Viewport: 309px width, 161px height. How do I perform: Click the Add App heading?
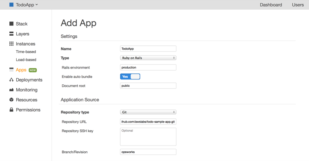tap(78, 23)
